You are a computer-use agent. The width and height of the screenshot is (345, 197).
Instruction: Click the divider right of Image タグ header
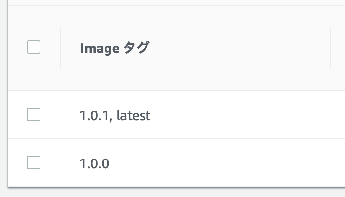tap(330, 48)
